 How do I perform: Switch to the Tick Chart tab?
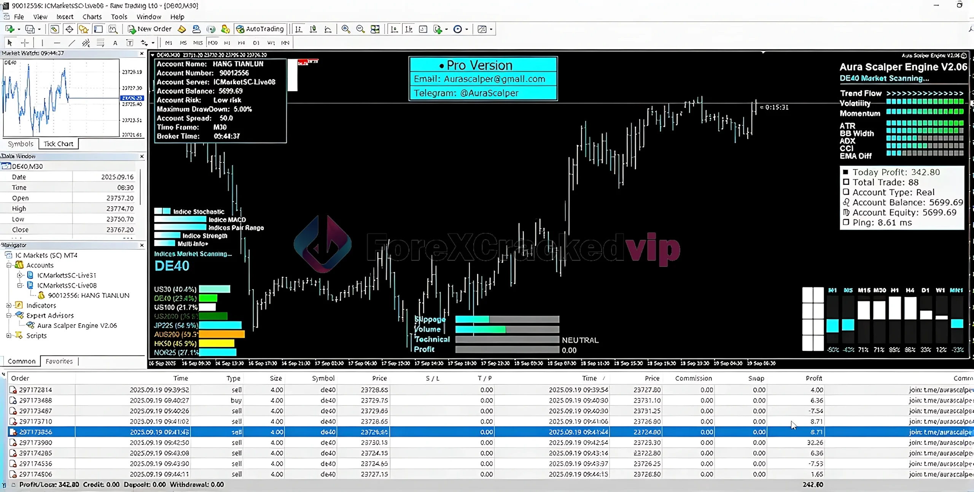coord(58,144)
